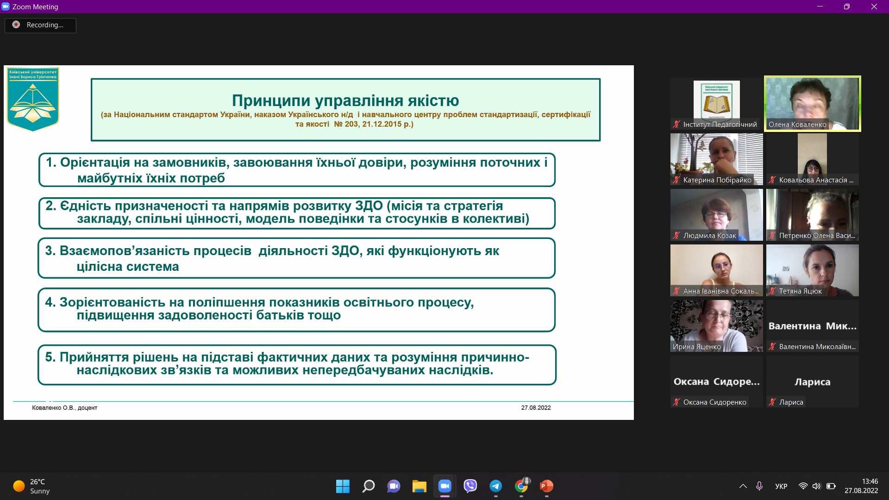Open File Explorer from taskbar
This screenshot has height=500, width=889.
(419, 486)
